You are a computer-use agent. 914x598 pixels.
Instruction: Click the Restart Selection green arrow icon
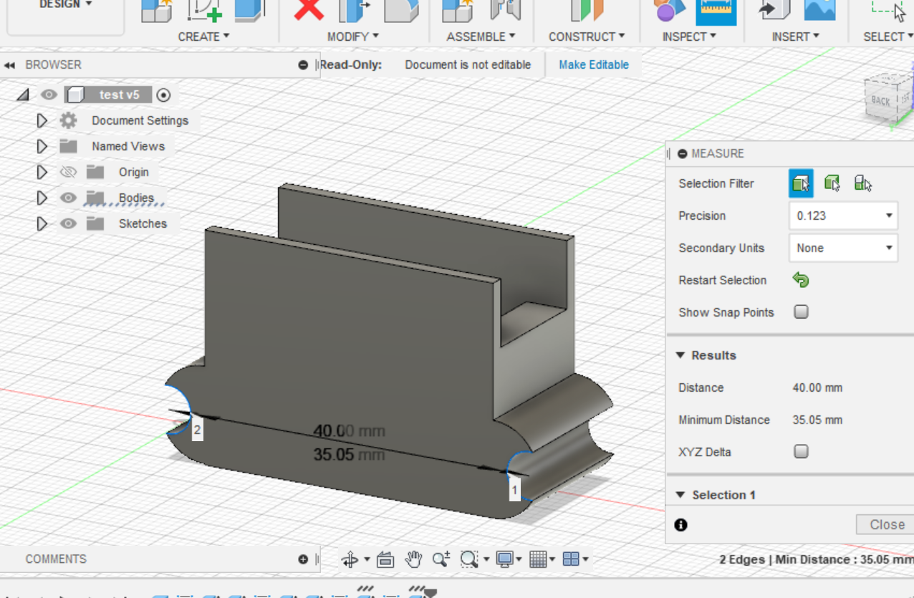[801, 280]
